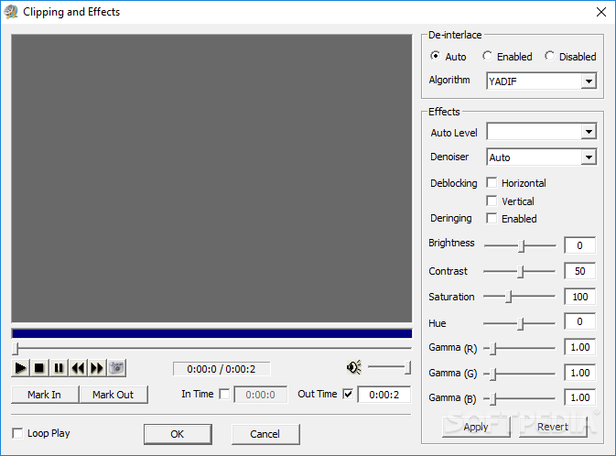This screenshot has width=616, height=456.
Task: Click the app icon in title bar
Action: point(11,12)
